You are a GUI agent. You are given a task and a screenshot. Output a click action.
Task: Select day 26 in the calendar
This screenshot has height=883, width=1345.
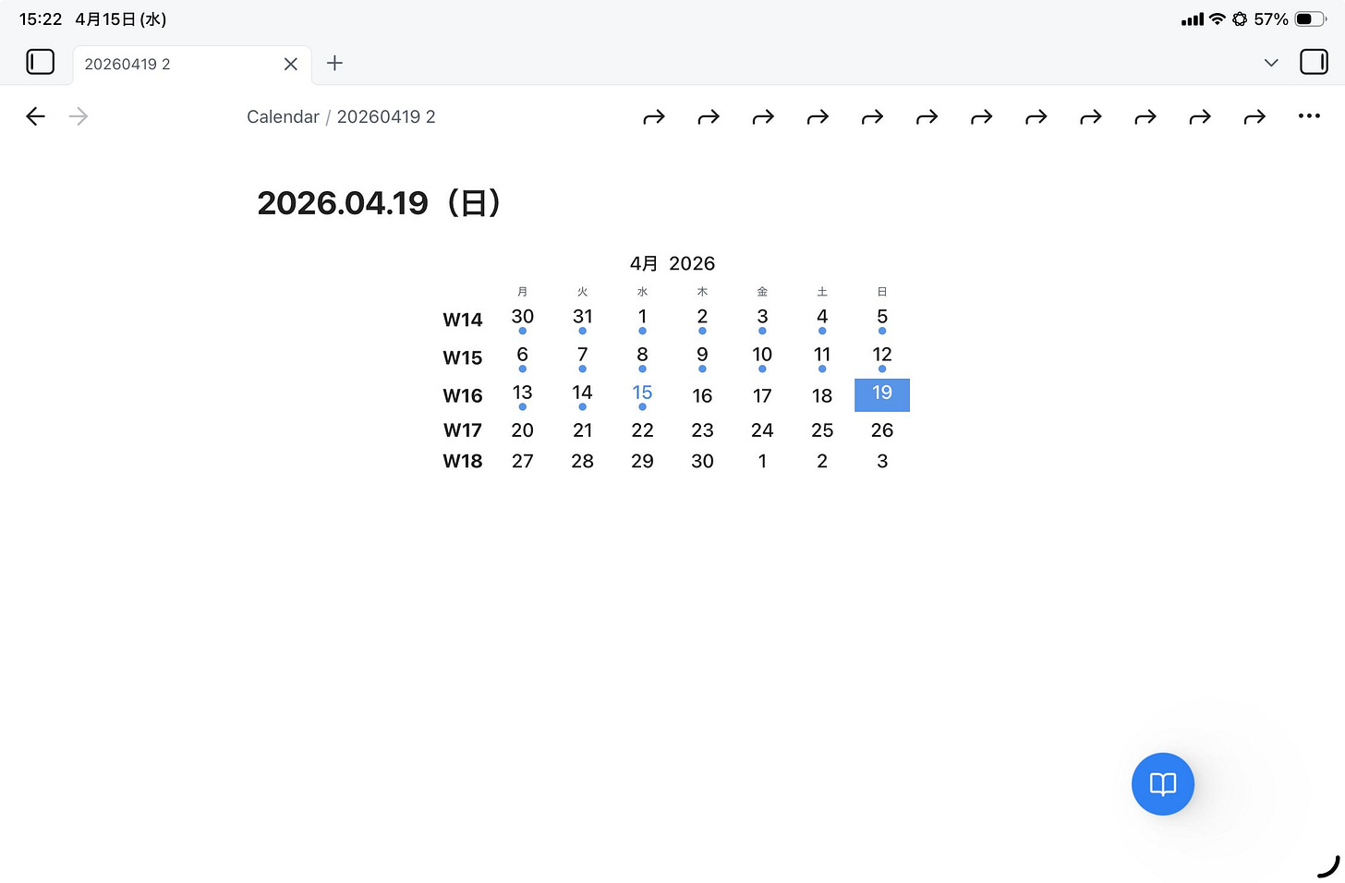882,429
